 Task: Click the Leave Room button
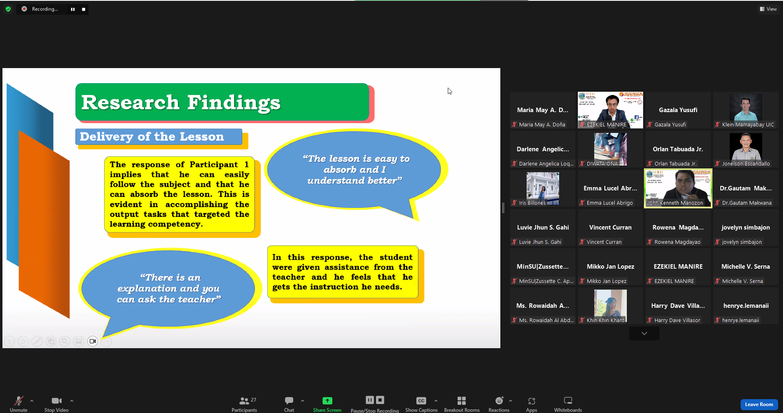coord(759,404)
